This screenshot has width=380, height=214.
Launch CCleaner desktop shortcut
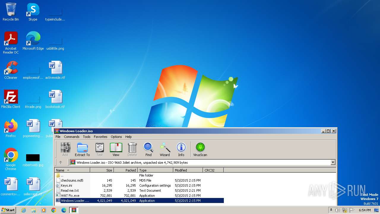pyautogui.click(x=11, y=70)
